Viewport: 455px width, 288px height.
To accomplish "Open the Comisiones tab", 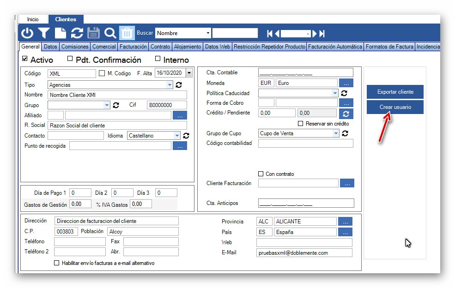I will [75, 47].
